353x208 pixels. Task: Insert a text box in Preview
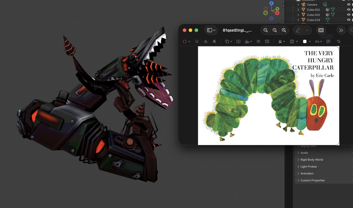tap(238, 41)
